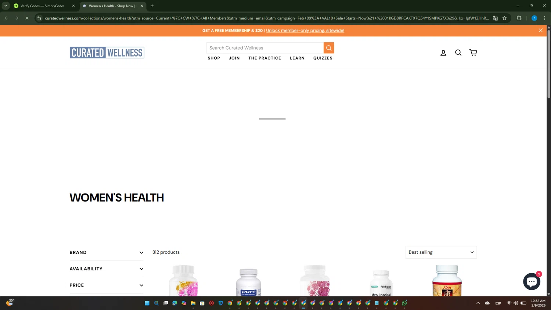551x310 pixels.
Task: Dismiss the orange promo banner
Action: point(540,30)
